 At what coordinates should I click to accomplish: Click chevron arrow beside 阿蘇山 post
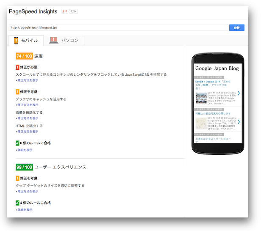(239, 122)
